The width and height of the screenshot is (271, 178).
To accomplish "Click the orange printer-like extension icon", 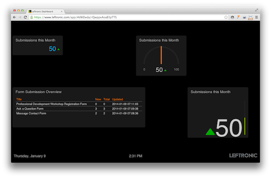I will coord(250,18).
